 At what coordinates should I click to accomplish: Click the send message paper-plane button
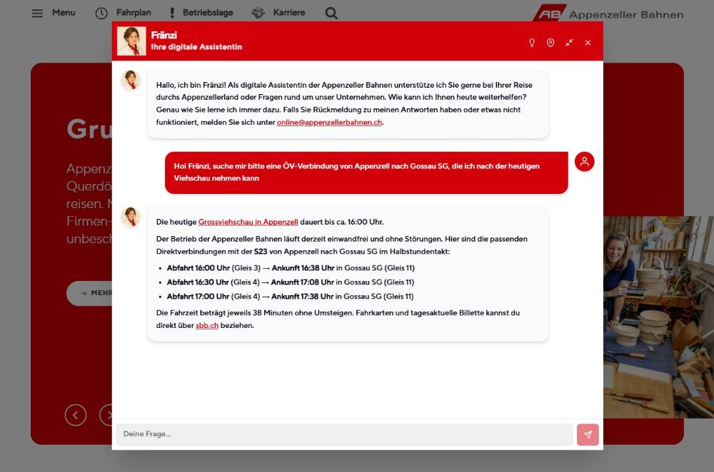click(588, 435)
